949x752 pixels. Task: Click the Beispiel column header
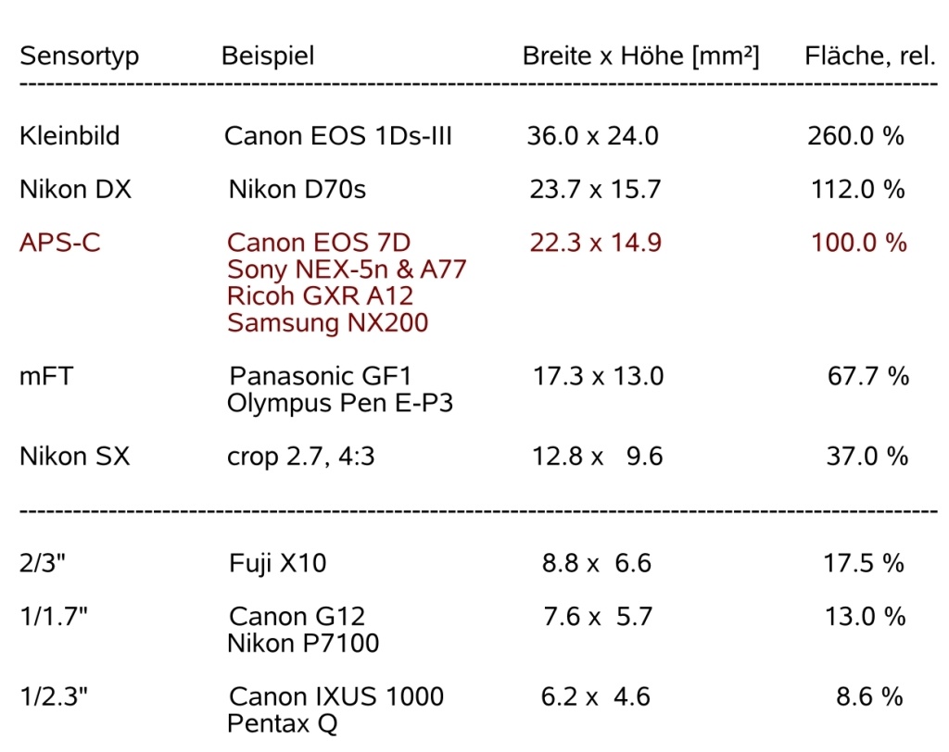(268, 56)
